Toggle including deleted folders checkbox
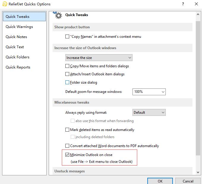The height and width of the screenshot is (184, 202). point(72,137)
